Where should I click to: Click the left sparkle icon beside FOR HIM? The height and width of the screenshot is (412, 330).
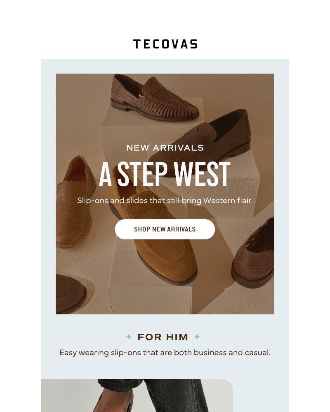tap(129, 337)
